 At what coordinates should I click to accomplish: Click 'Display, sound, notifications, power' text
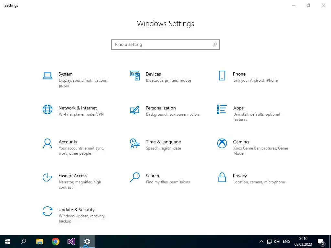tap(83, 83)
